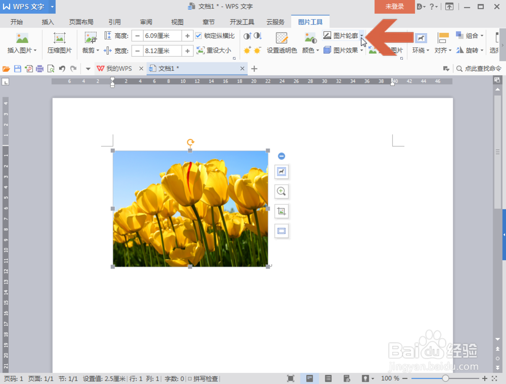The image size is (506, 384).
Task: Toggle spell check (拼写检查) in status bar
Action: 203,378
